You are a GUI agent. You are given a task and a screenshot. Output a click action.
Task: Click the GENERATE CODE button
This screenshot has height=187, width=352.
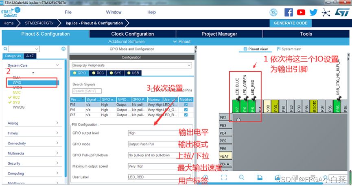pyautogui.click(x=291, y=23)
